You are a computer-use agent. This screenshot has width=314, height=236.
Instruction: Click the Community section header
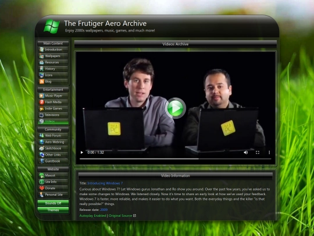click(x=53, y=129)
